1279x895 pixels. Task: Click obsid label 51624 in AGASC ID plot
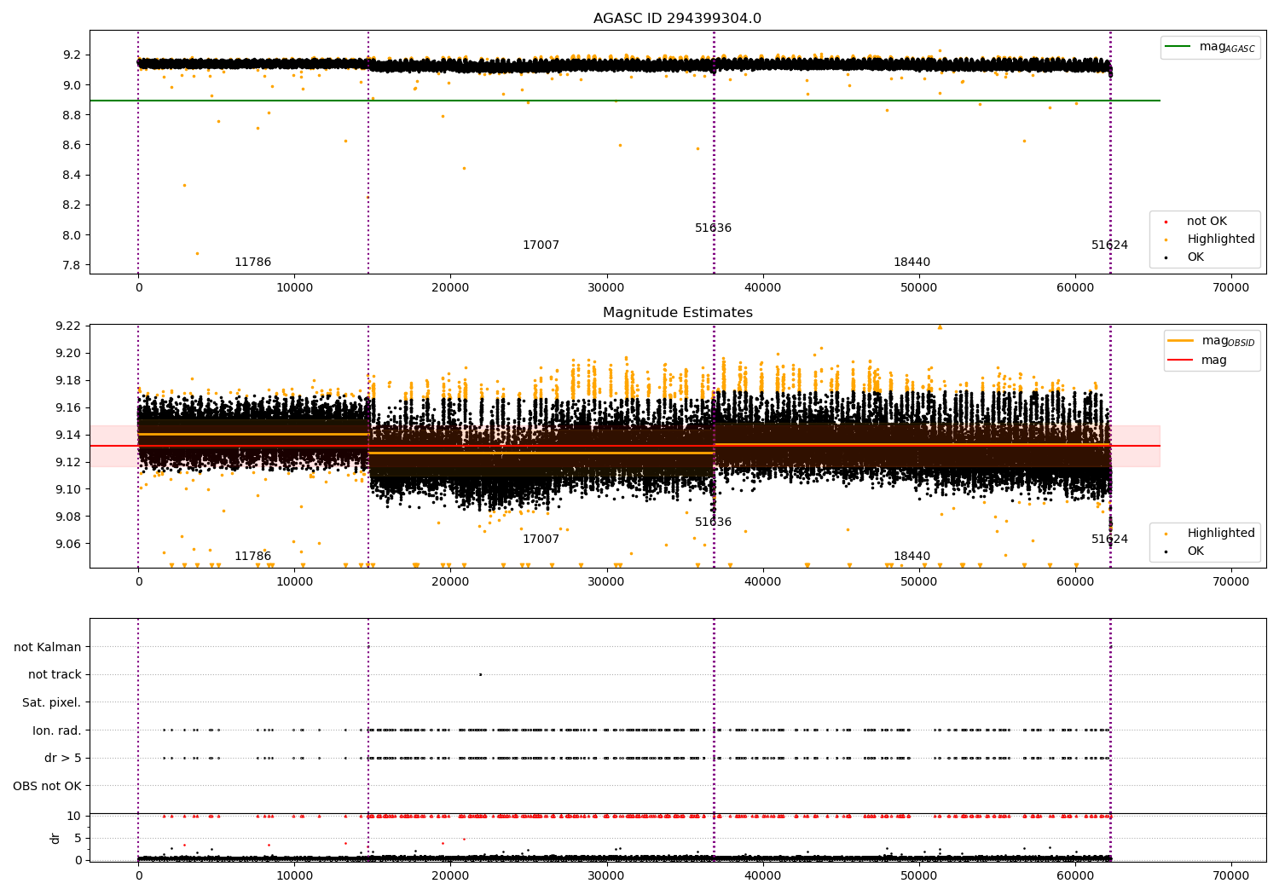pyautogui.click(x=1110, y=245)
